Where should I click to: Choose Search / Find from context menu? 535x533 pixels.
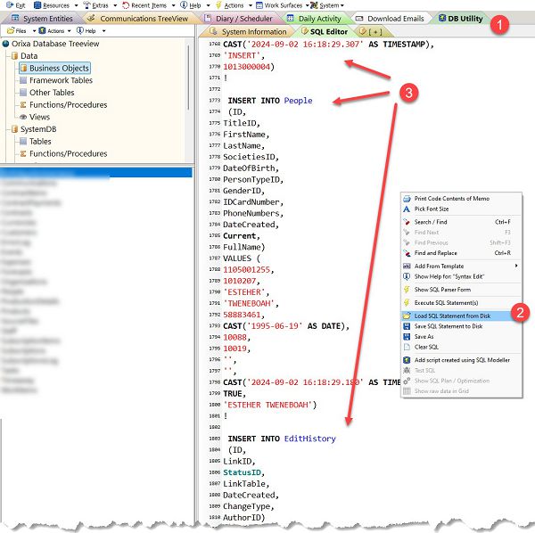click(x=461, y=222)
